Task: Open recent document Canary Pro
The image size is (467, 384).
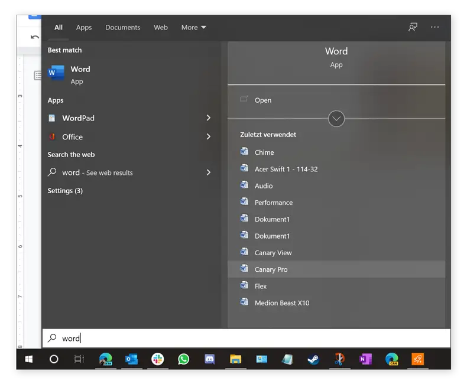Action: click(336, 269)
